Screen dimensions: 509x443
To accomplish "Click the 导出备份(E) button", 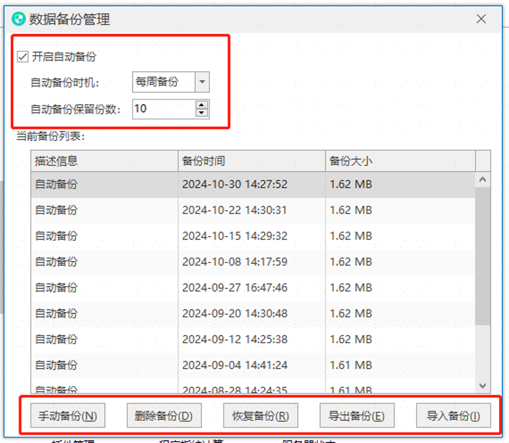I will click(357, 416).
